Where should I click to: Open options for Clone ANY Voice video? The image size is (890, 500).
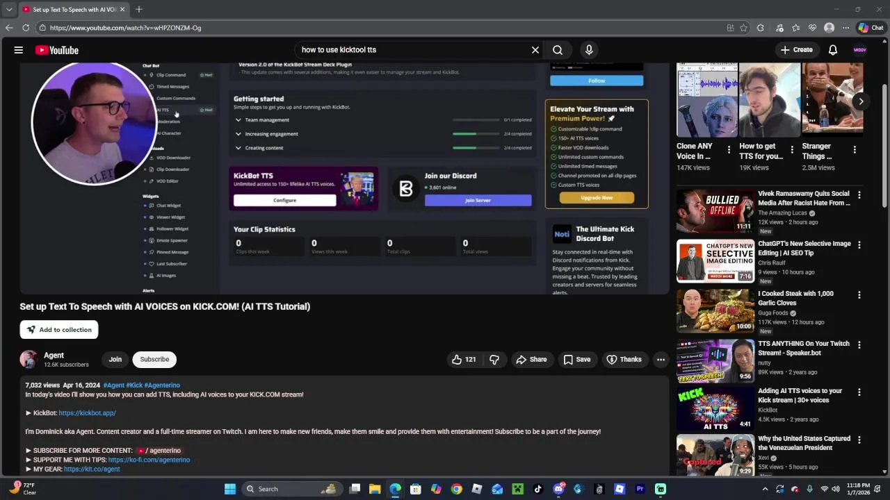pyautogui.click(x=729, y=150)
